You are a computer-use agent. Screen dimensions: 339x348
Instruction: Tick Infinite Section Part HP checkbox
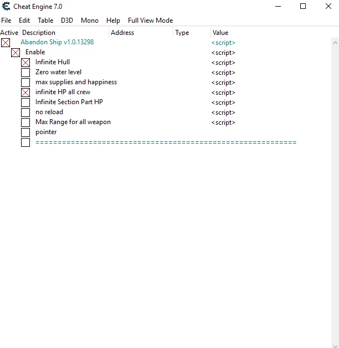pos(25,103)
